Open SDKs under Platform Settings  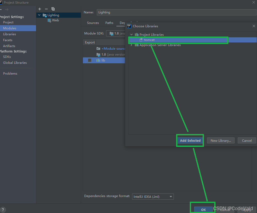[7, 57]
